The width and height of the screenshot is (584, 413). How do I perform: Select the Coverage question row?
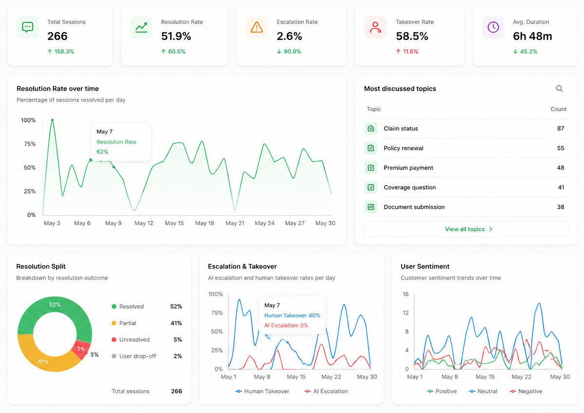[466, 187]
